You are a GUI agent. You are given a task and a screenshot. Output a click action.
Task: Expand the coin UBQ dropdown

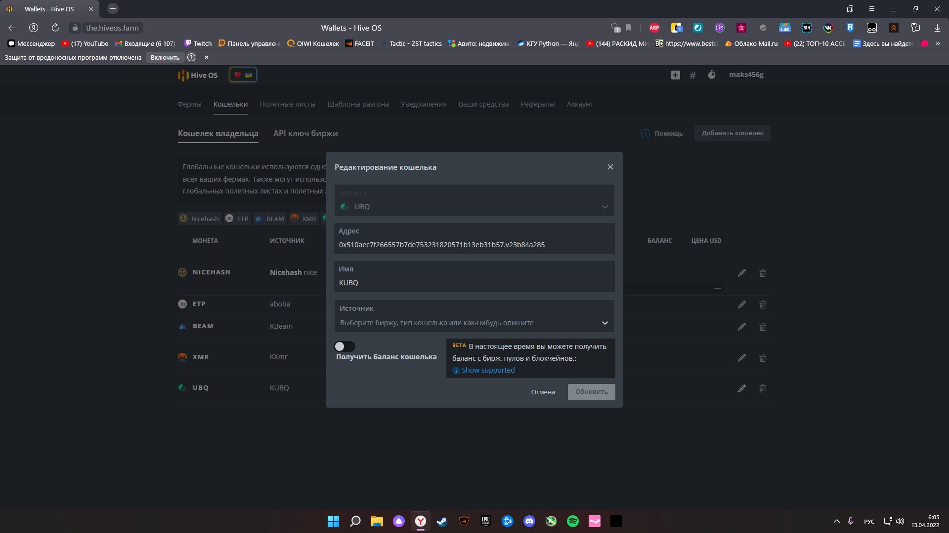604,207
